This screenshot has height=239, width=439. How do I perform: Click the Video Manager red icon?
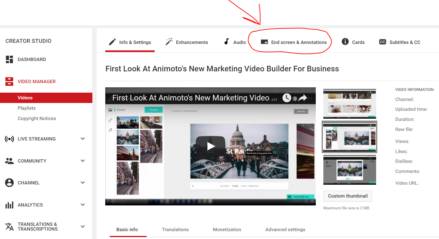(x=9, y=81)
